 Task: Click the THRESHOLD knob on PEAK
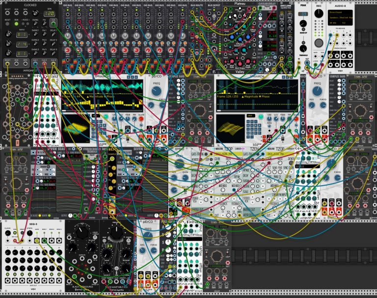tap(303, 48)
